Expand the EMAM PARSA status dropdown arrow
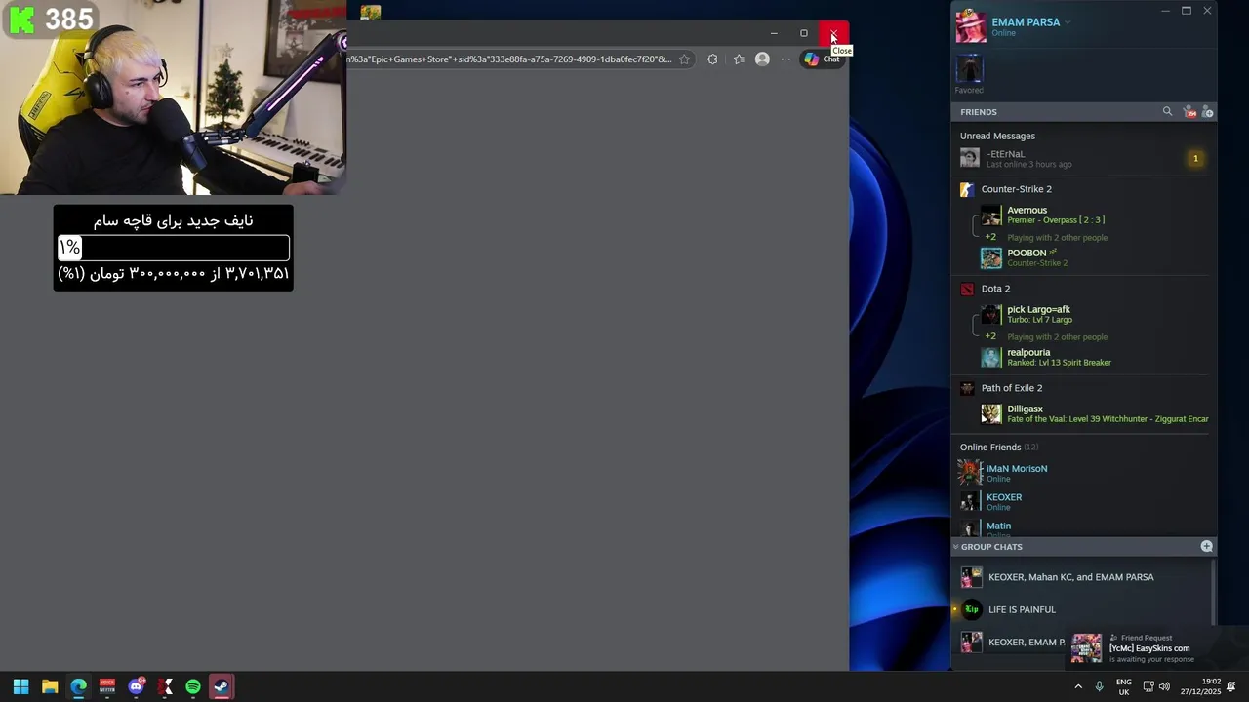The width and height of the screenshot is (1249, 702). click(x=1068, y=22)
